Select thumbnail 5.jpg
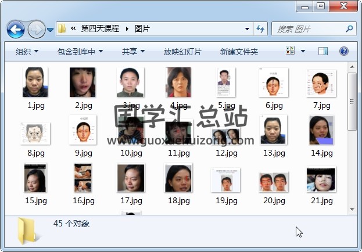 [x=226, y=82]
